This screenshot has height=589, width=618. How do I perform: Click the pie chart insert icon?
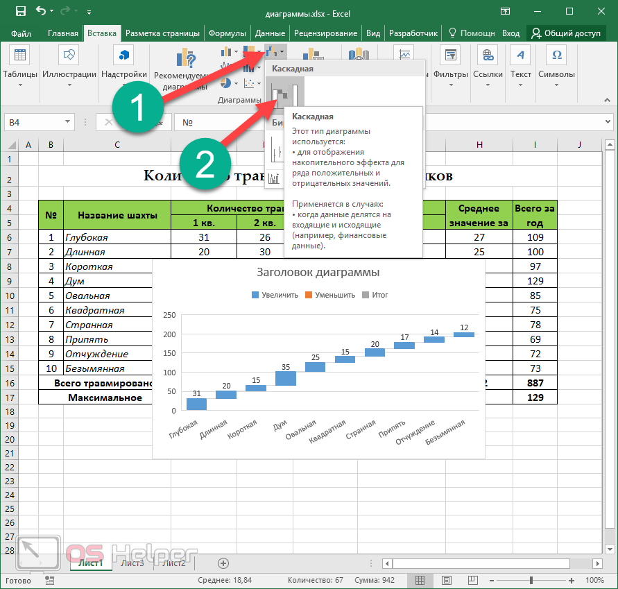coord(228,83)
